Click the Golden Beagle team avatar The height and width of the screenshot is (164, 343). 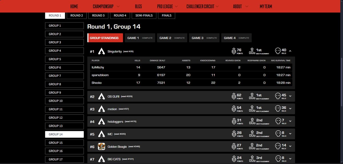101,147
